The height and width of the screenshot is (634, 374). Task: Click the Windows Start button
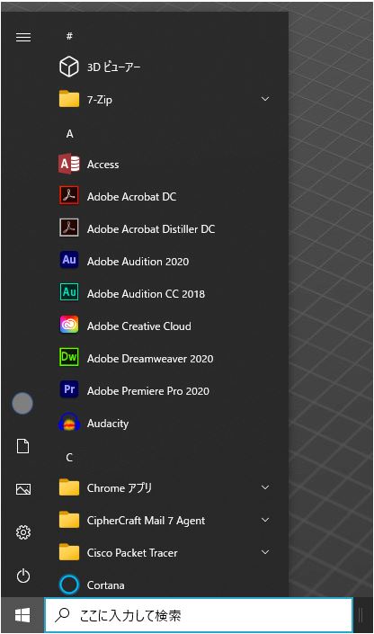point(22,615)
